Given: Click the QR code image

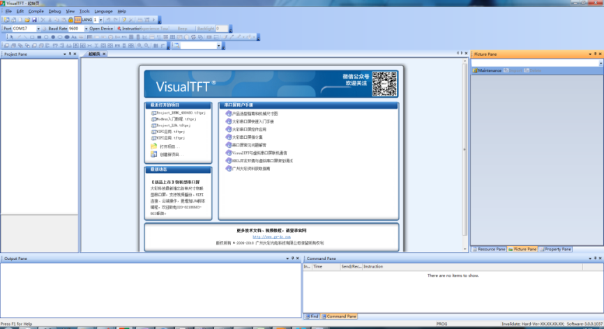Looking at the screenshot, I should click(x=384, y=84).
